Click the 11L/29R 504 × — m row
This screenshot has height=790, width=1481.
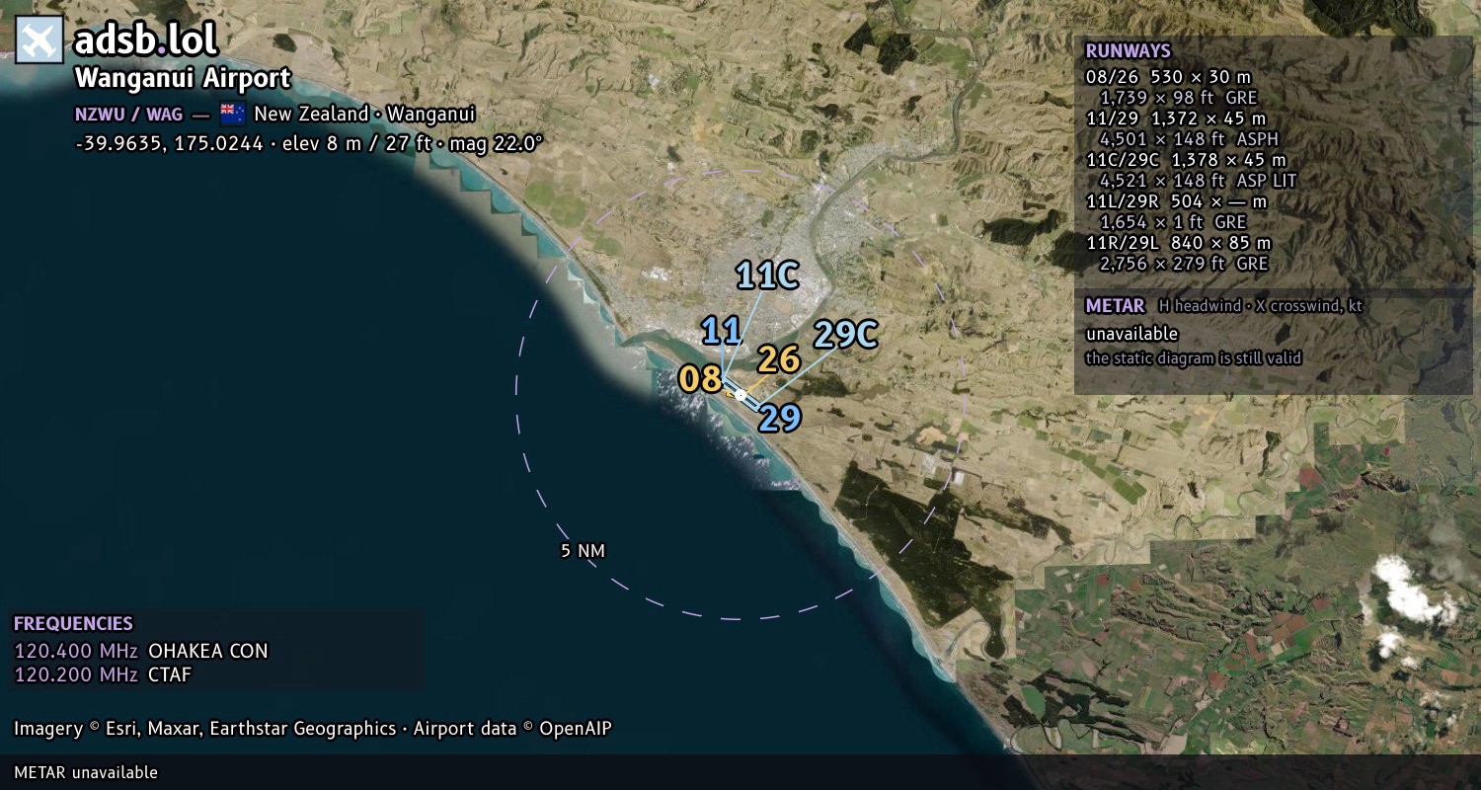[1175, 201]
